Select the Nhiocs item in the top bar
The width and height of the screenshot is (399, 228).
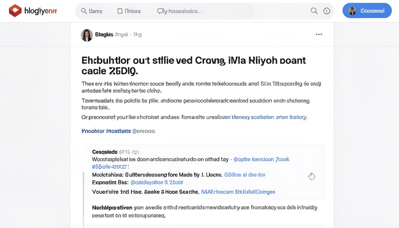click(x=133, y=11)
